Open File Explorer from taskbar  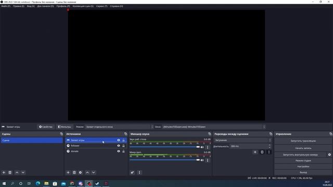46,183
